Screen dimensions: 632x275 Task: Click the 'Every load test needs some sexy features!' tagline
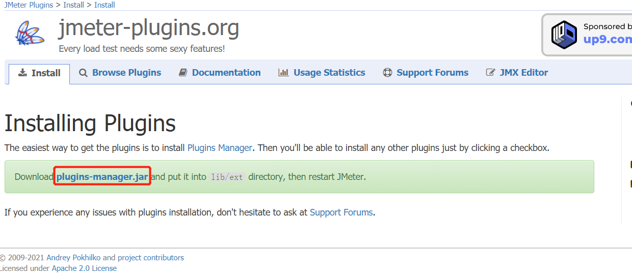(142, 49)
